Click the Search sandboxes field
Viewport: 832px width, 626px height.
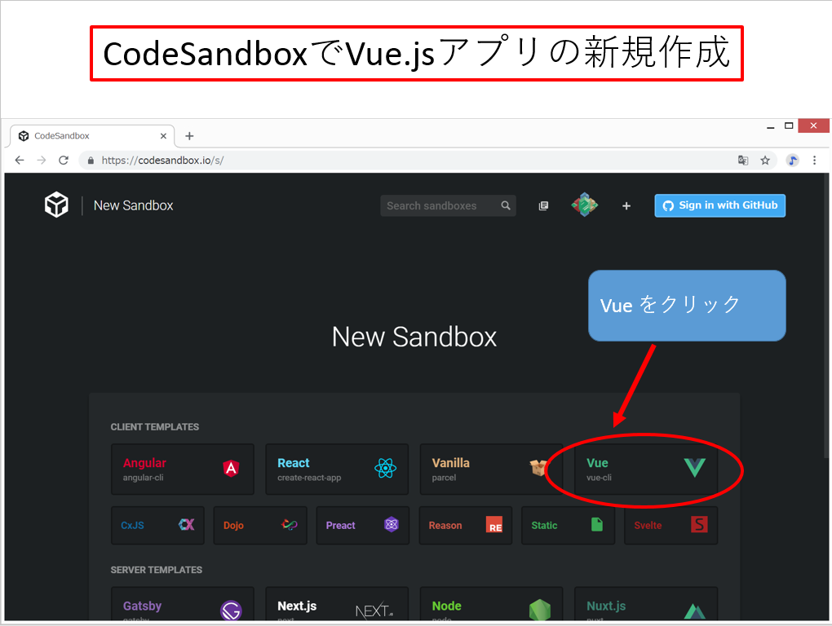point(440,206)
